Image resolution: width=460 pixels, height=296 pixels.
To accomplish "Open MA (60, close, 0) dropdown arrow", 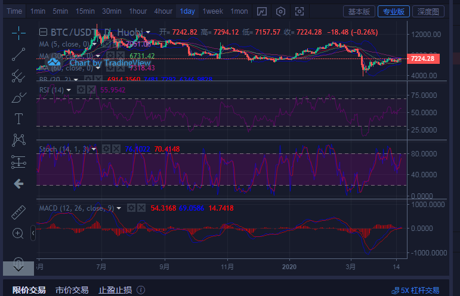I will [98, 68].
